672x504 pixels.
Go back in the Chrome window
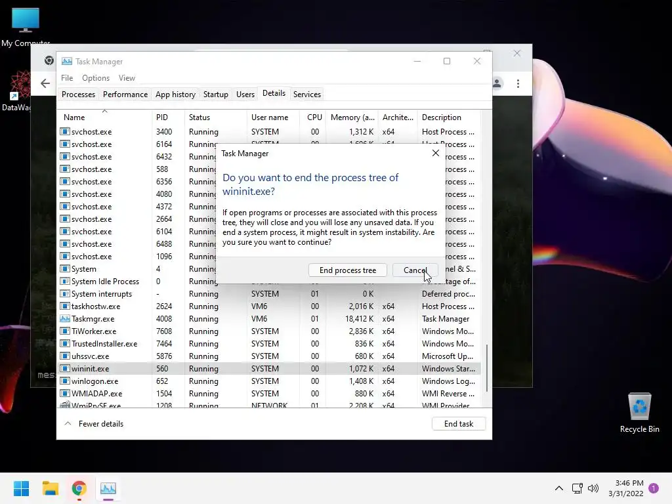(45, 83)
